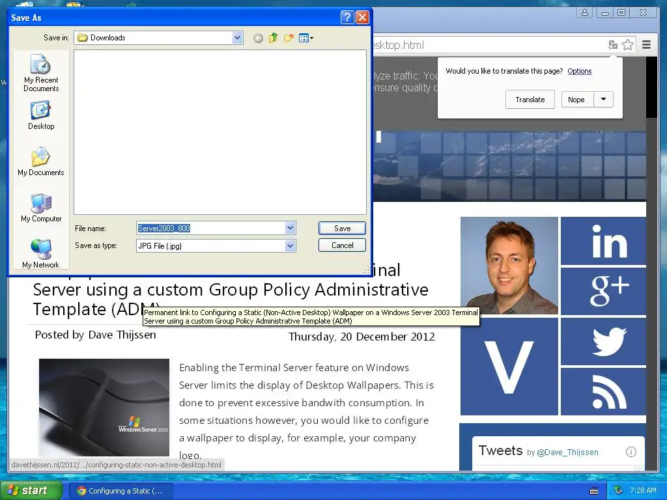Click Nope in the translate popup
Screen dimensions: 667x500
(576, 100)
